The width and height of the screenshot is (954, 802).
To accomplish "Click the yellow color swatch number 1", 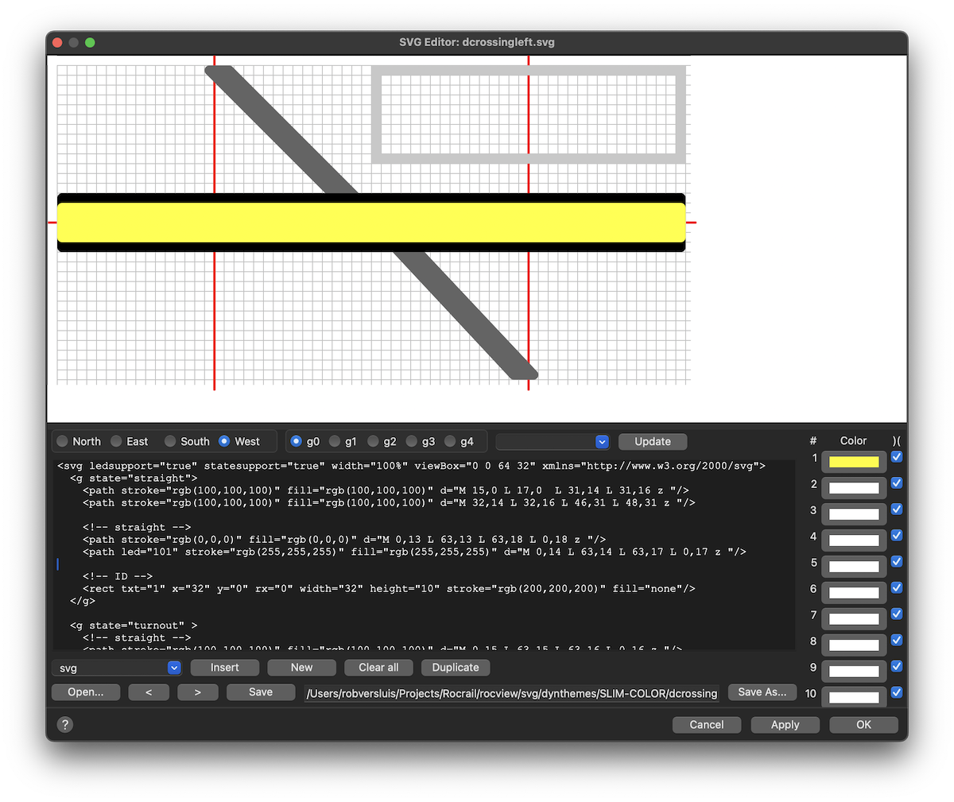I will [854, 462].
